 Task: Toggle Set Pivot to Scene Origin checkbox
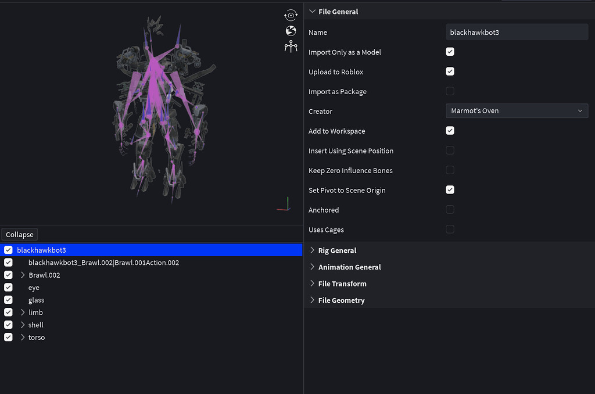450,190
